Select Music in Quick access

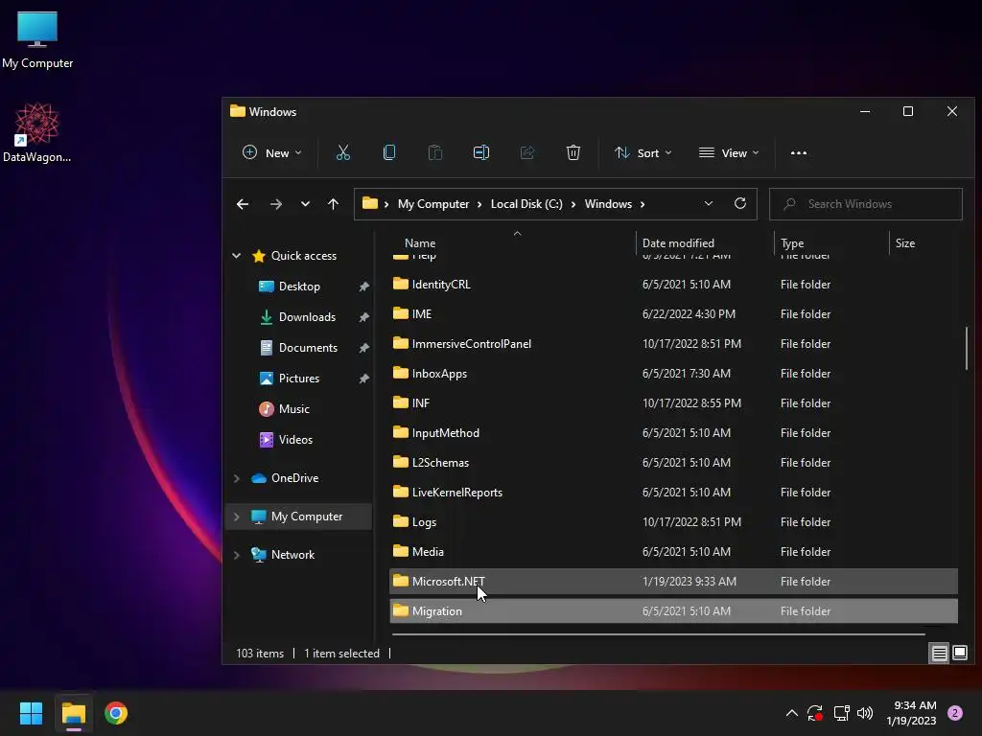click(x=293, y=408)
